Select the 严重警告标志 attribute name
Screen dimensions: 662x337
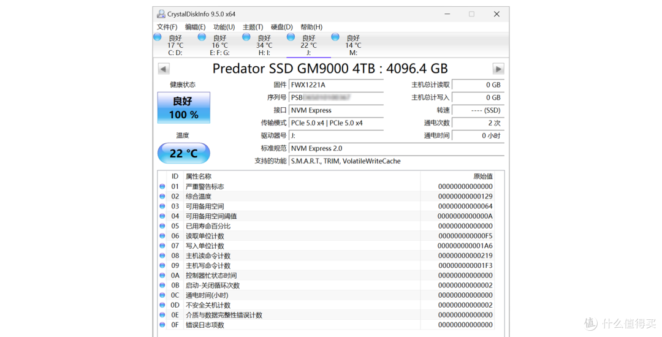point(205,186)
